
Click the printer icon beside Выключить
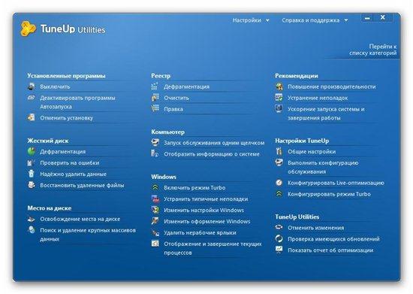[32, 86]
